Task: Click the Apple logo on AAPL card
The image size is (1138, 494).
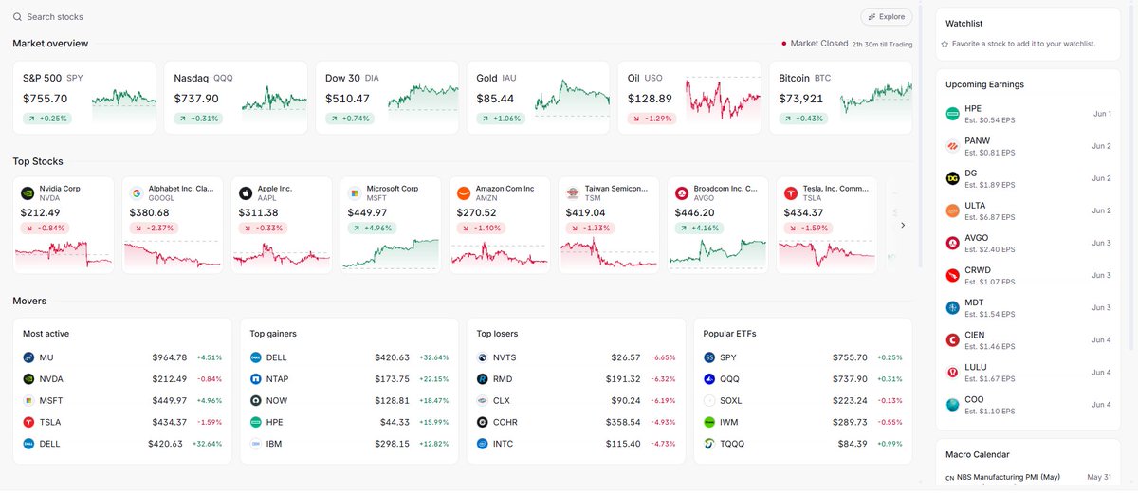Action: [246, 192]
